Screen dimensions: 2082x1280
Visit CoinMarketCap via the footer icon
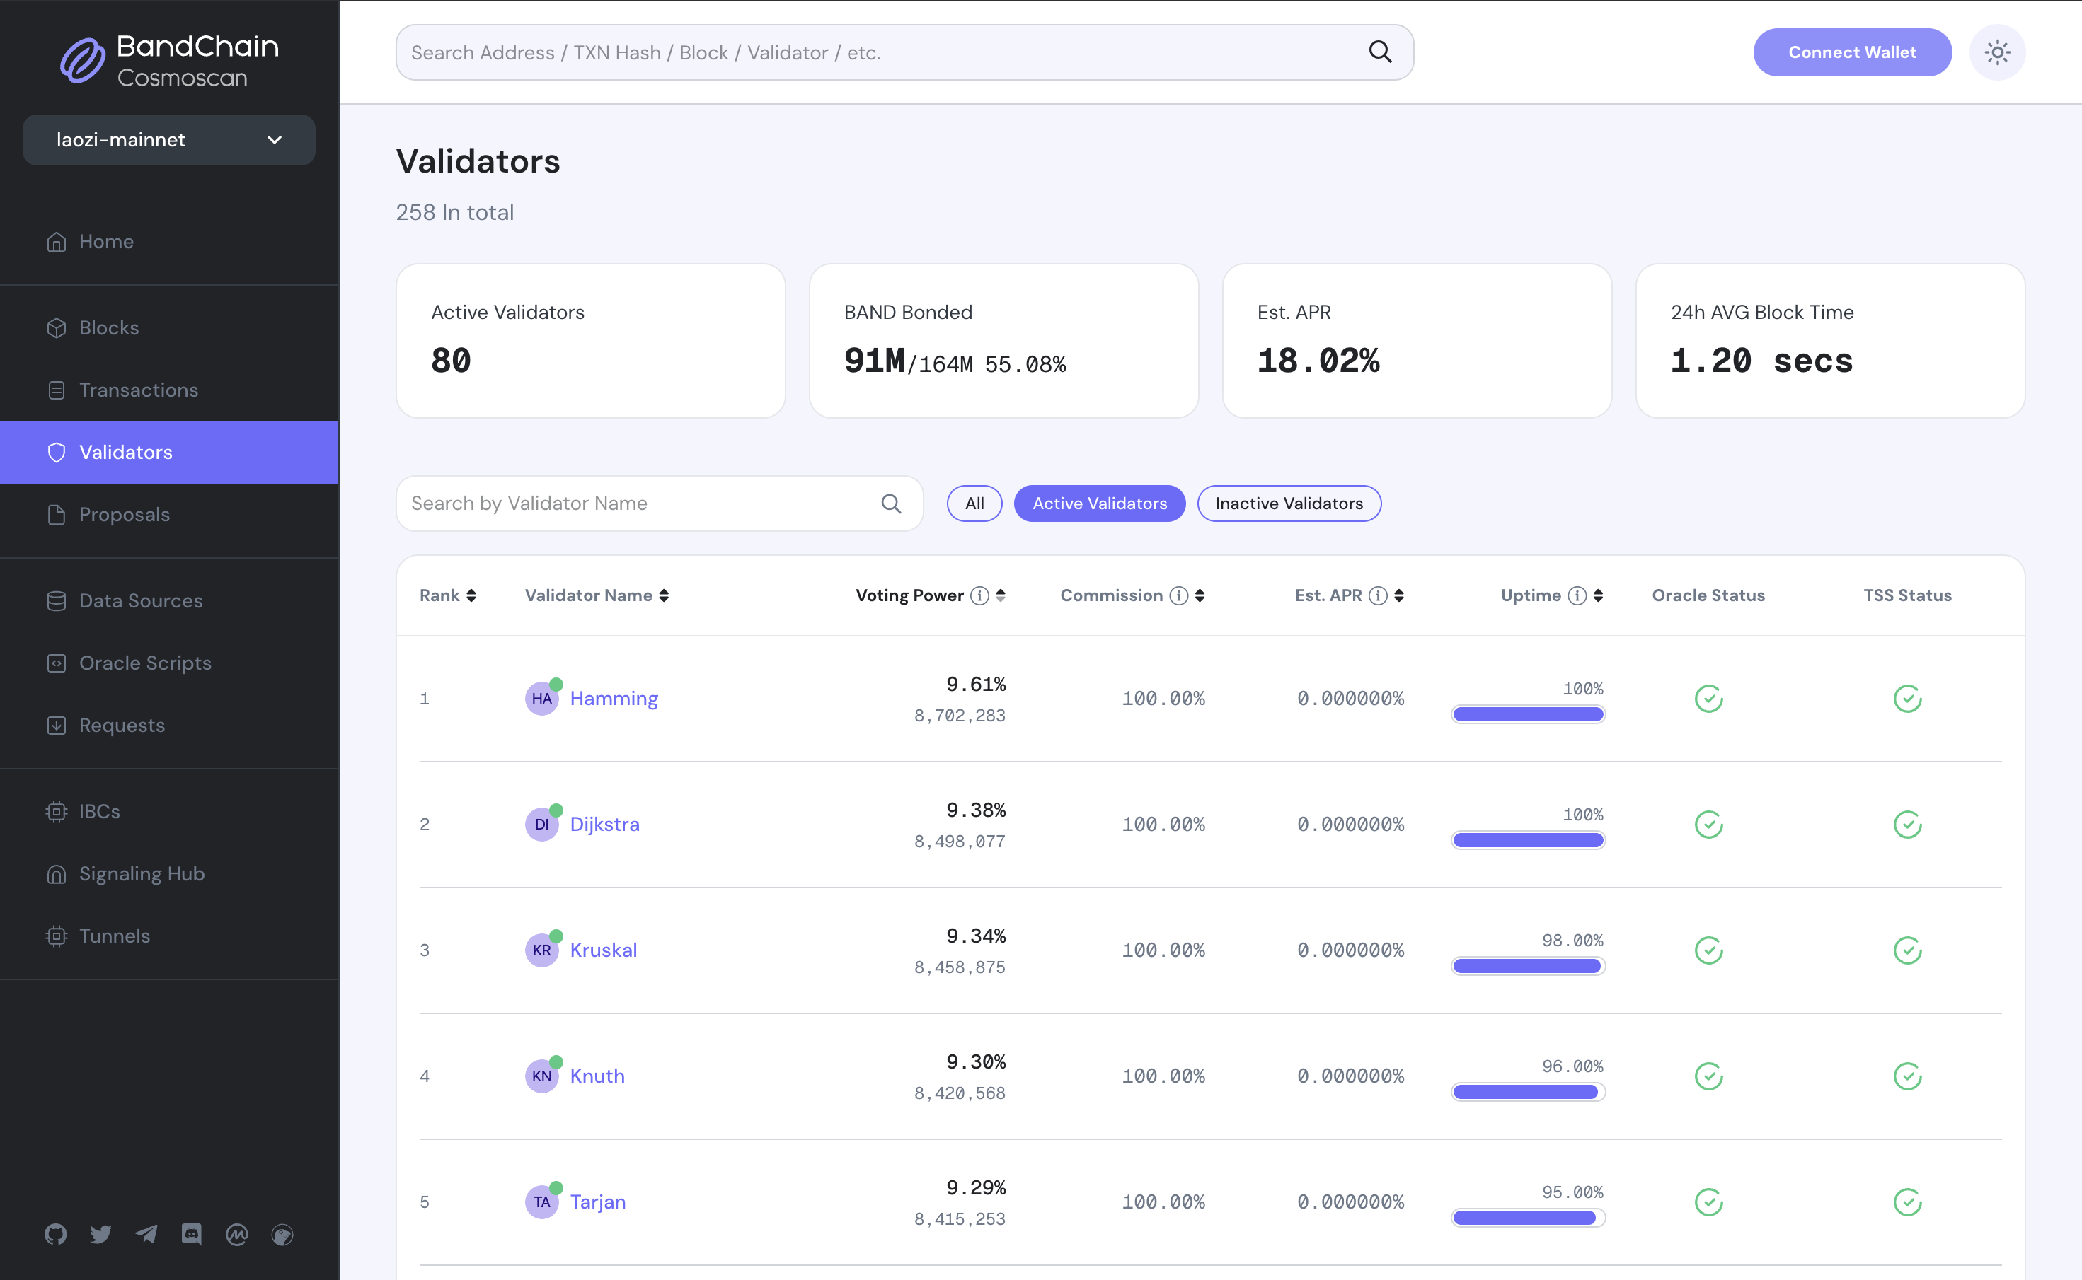click(236, 1234)
